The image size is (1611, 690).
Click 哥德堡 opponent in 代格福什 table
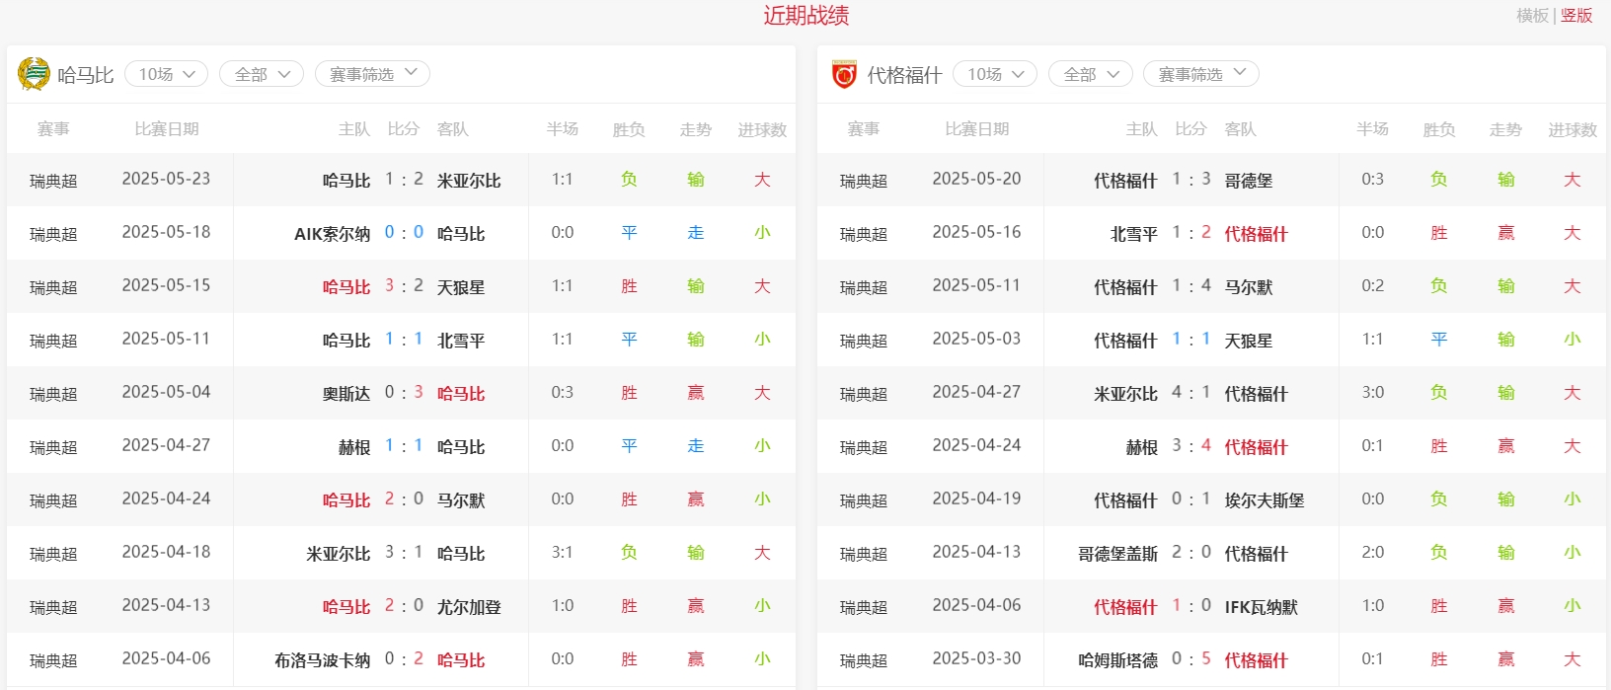click(1248, 181)
